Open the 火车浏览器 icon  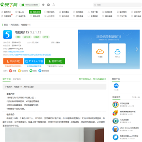[116, 121]
